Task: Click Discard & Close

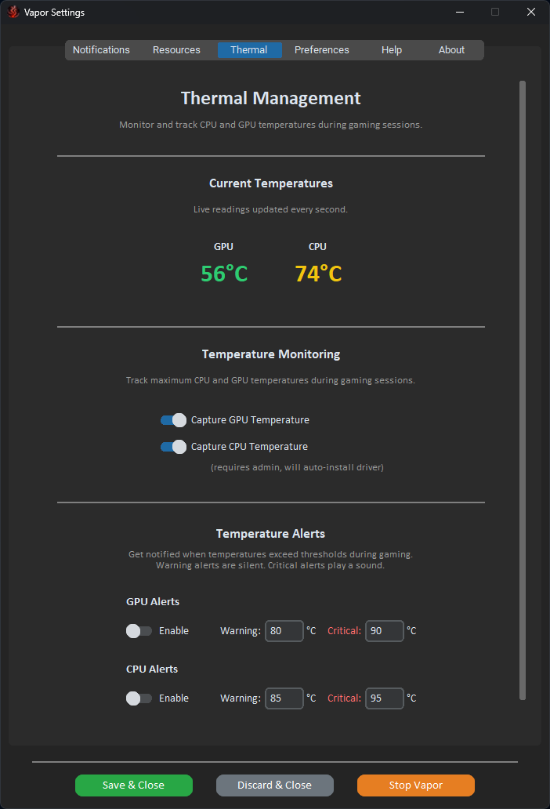Action: pyautogui.click(x=274, y=785)
